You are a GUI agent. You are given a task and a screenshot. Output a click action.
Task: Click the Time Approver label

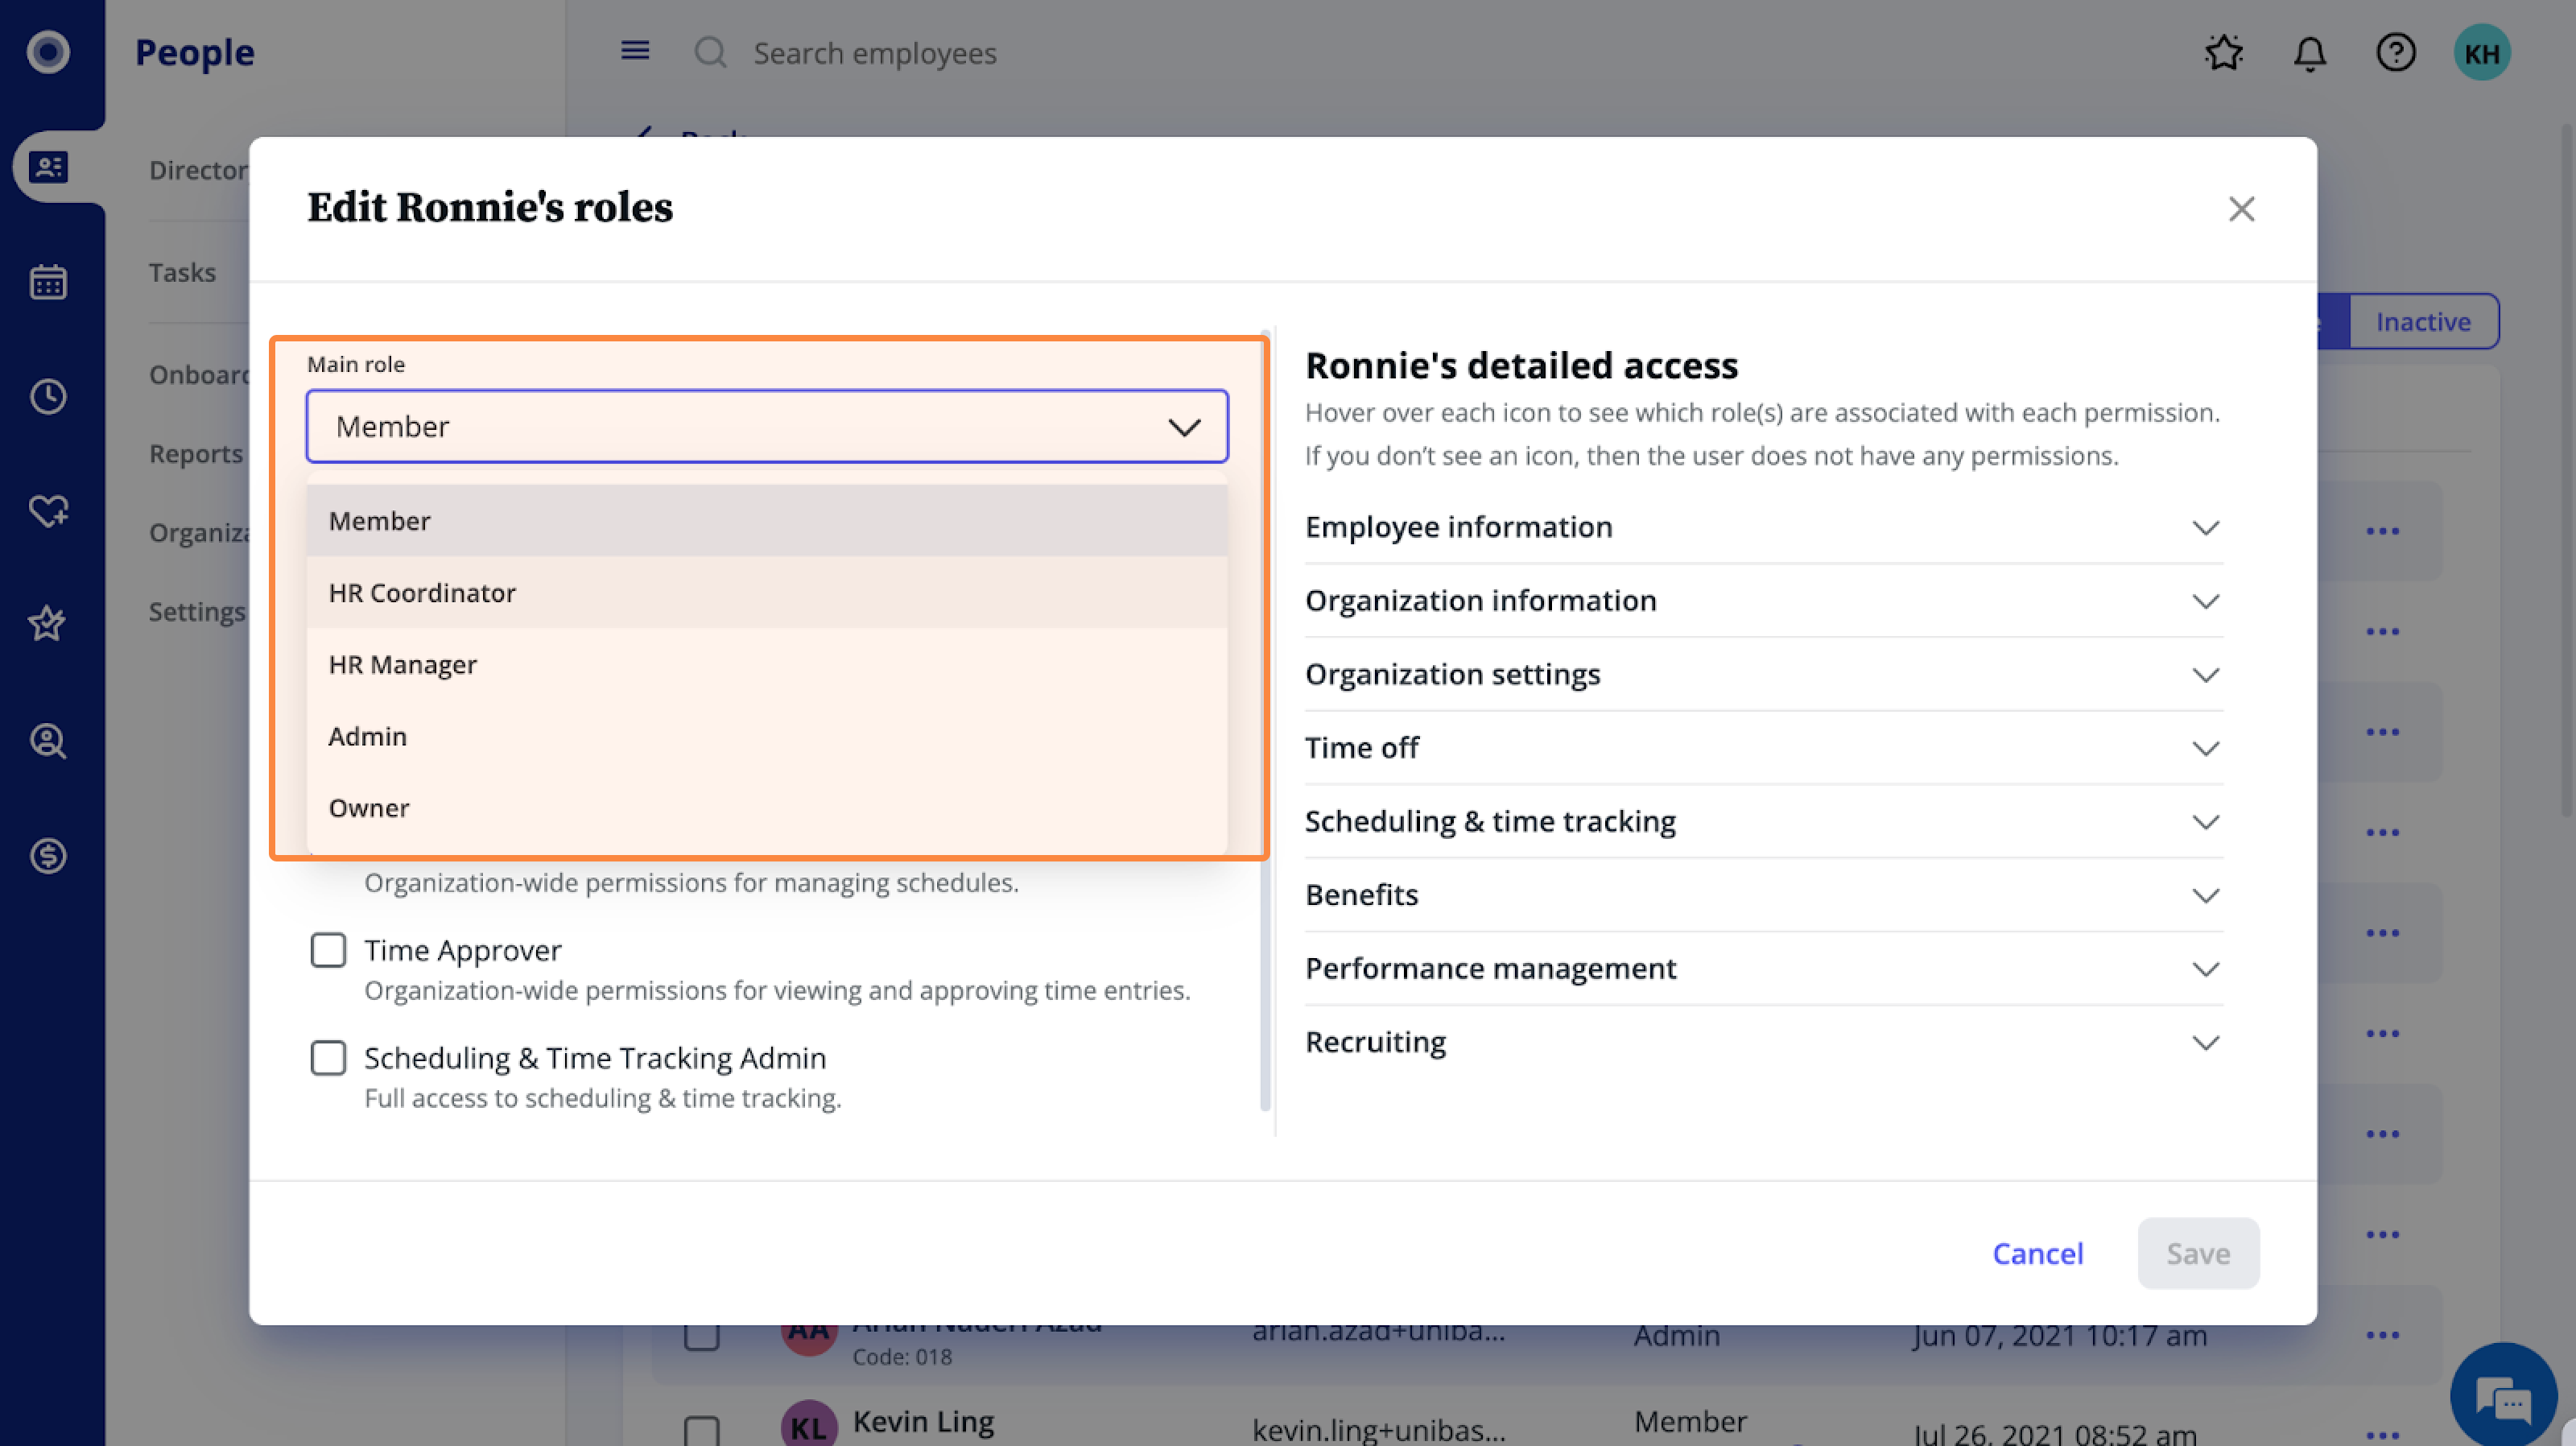click(x=463, y=950)
